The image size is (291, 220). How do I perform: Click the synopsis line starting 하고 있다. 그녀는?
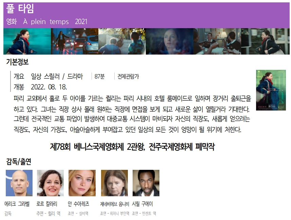(131, 109)
